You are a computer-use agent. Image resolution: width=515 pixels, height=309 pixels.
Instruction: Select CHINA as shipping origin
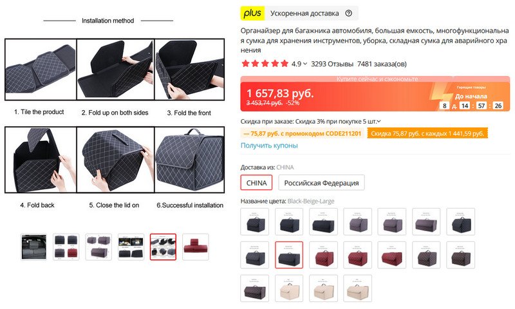(256, 183)
